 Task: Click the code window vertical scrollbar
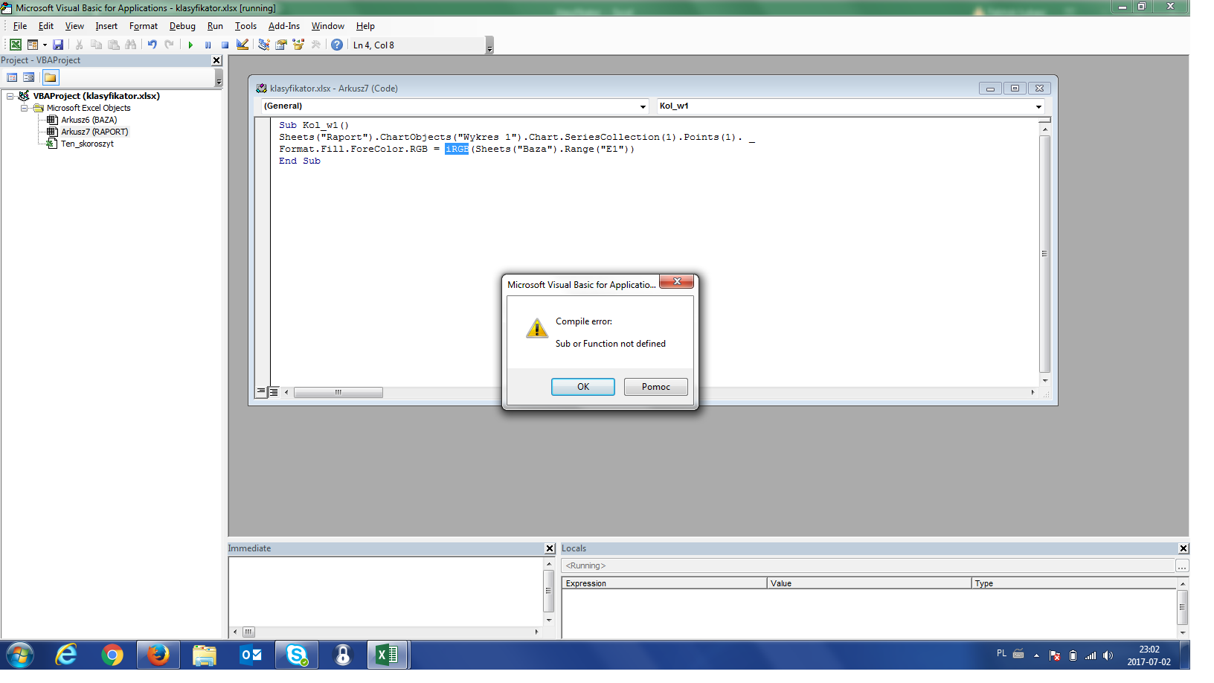point(1045,254)
